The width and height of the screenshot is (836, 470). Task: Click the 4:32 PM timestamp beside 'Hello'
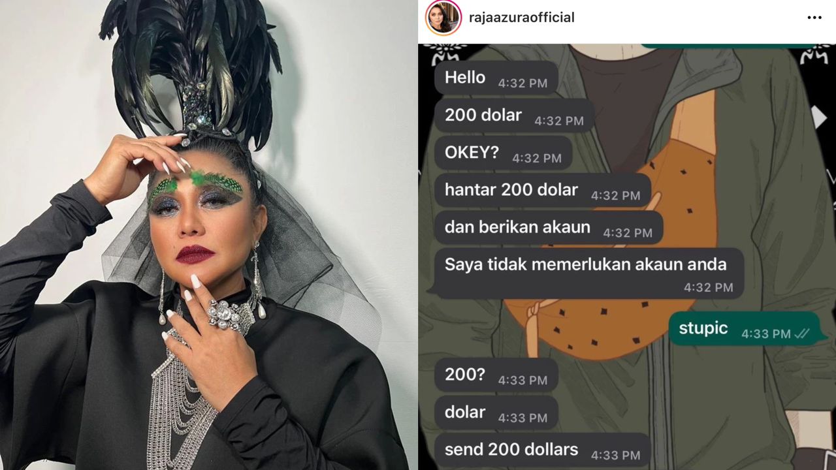[x=522, y=84]
